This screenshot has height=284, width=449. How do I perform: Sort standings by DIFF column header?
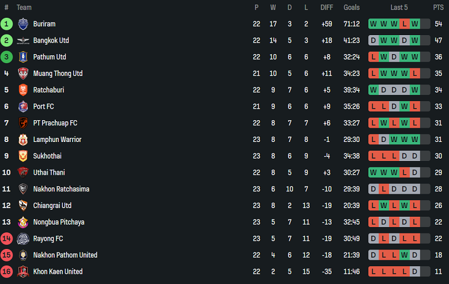coord(327,7)
